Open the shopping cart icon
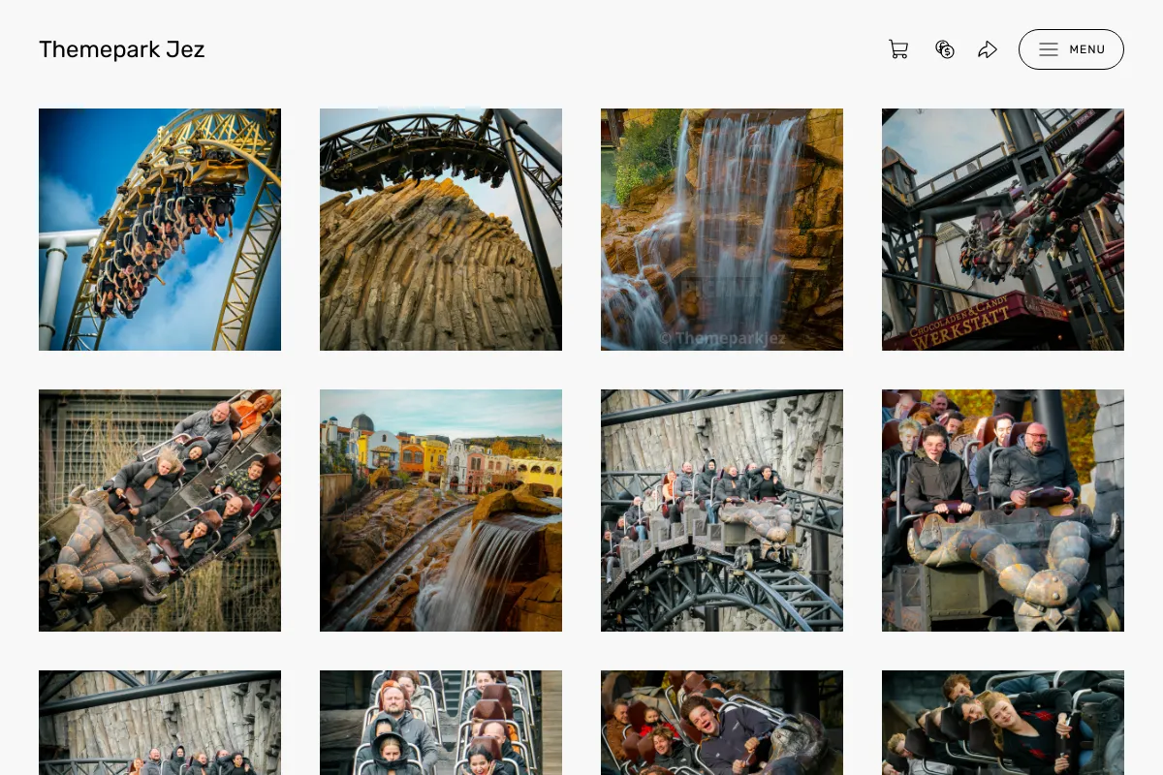Image resolution: width=1163 pixels, height=775 pixels. [x=898, y=49]
